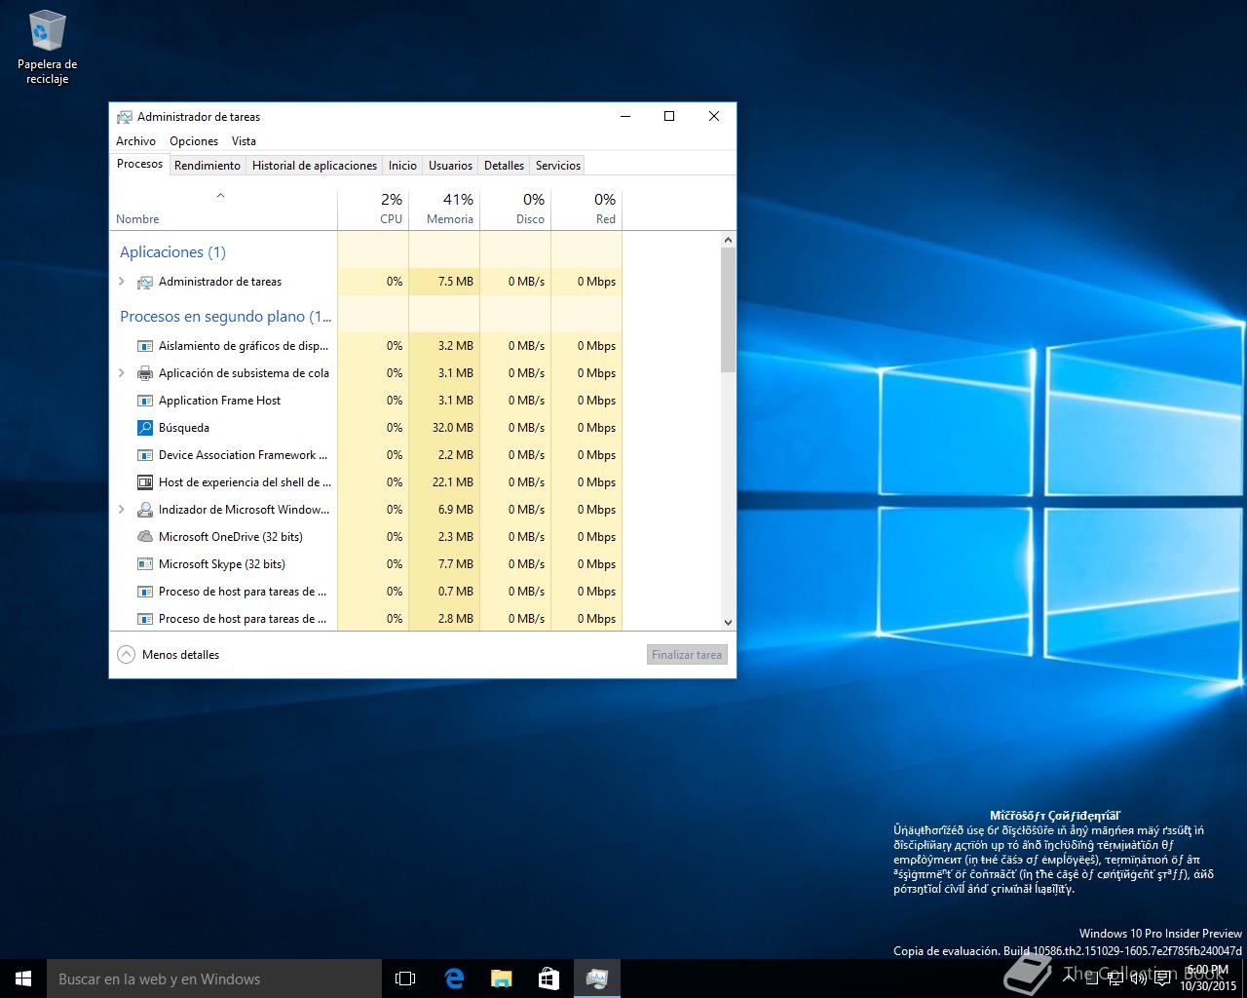The width and height of the screenshot is (1247, 998).
Task: Click the scrollbar down arrow
Action: 728,622
